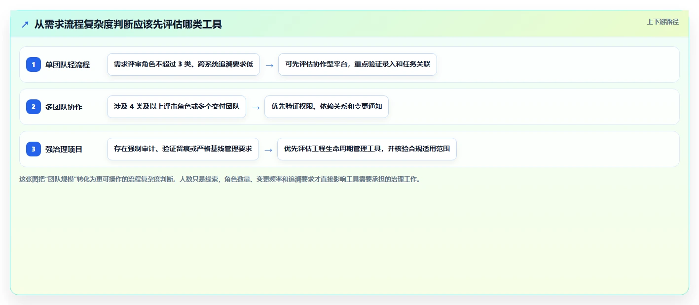Select the 强治理项目 label
This screenshot has height=305, width=699.
(x=64, y=149)
